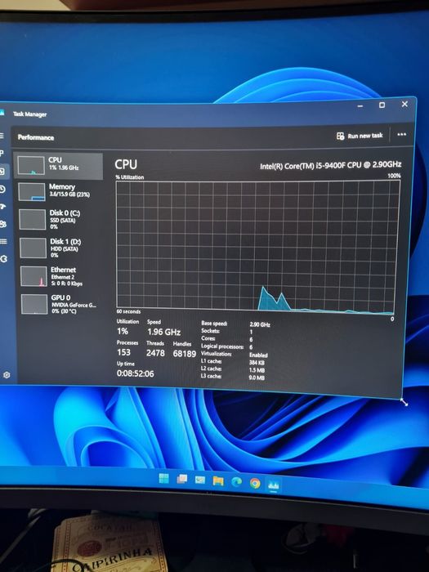The image size is (429, 572).
Task: Close the Task Manager window
Action: tap(404, 104)
